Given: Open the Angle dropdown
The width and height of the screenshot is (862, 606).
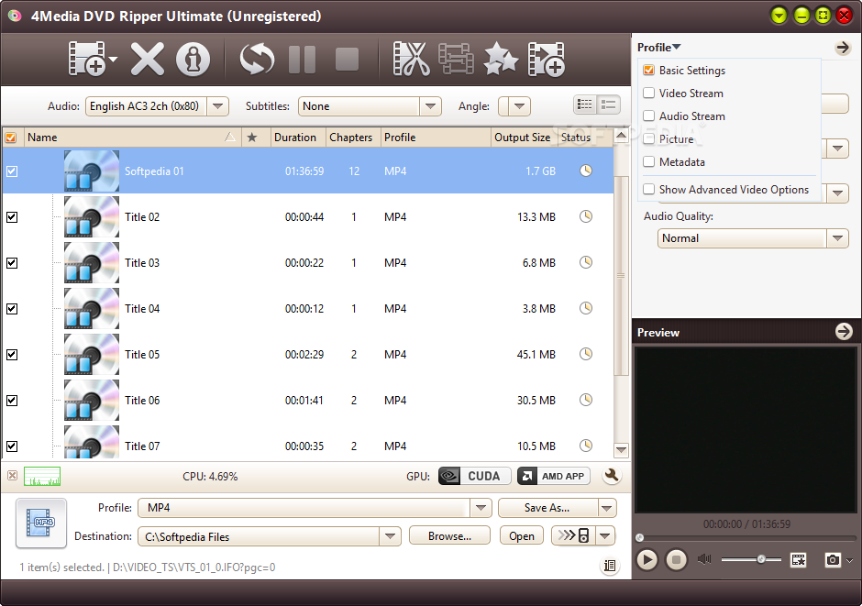Looking at the screenshot, I should tap(519, 106).
